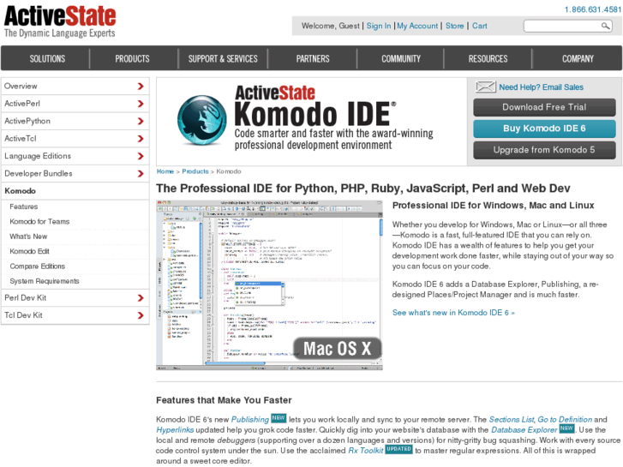Screen dimensions: 623x467
Task: Open Tcl Dev Kit sidebar label
Action: pyautogui.click(x=23, y=315)
